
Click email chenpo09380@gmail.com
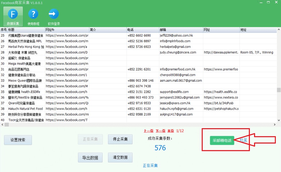pyautogui.click(x=177, y=75)
